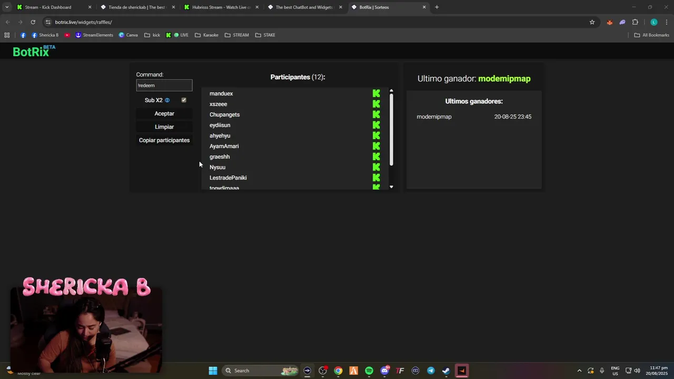Click the participants list scroll-up arrow

point(391,91)
